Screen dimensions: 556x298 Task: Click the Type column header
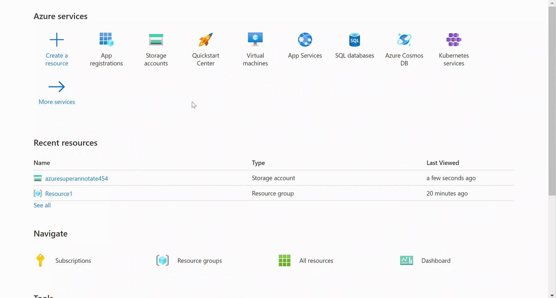tap(258, 163)
